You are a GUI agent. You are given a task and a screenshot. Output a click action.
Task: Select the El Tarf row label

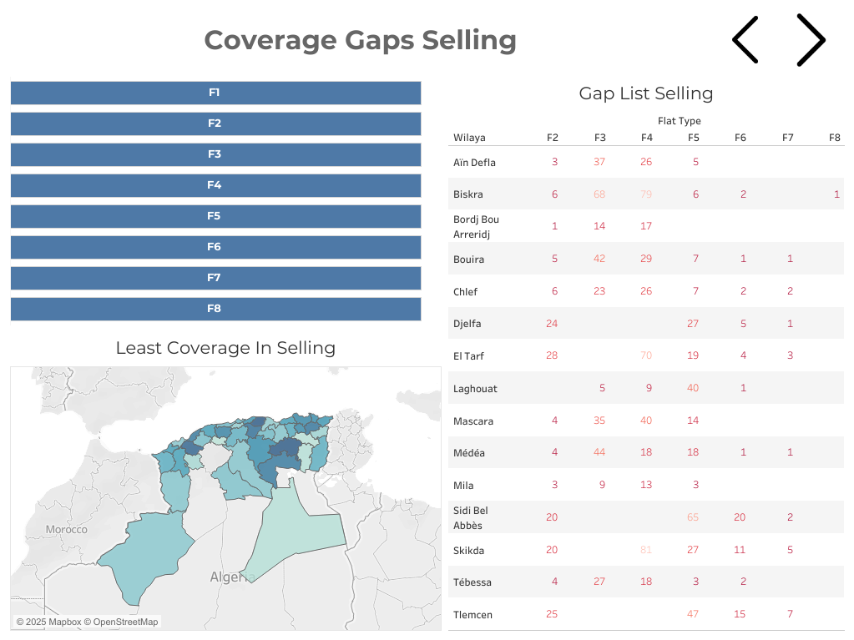tap(468, 356)
